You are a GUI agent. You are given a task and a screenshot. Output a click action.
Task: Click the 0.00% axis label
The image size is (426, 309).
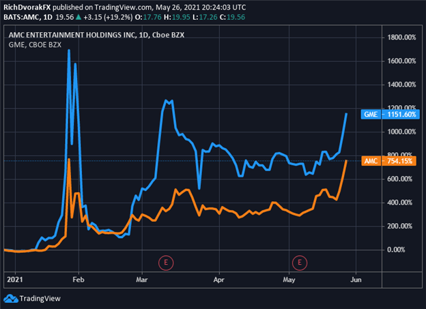(x=396, y=250)
